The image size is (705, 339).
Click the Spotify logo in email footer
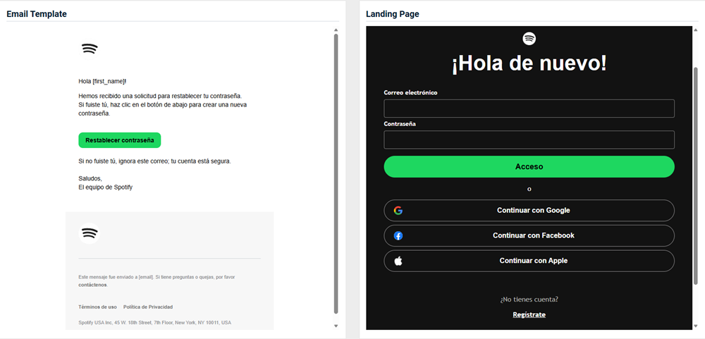coord(89,233)
